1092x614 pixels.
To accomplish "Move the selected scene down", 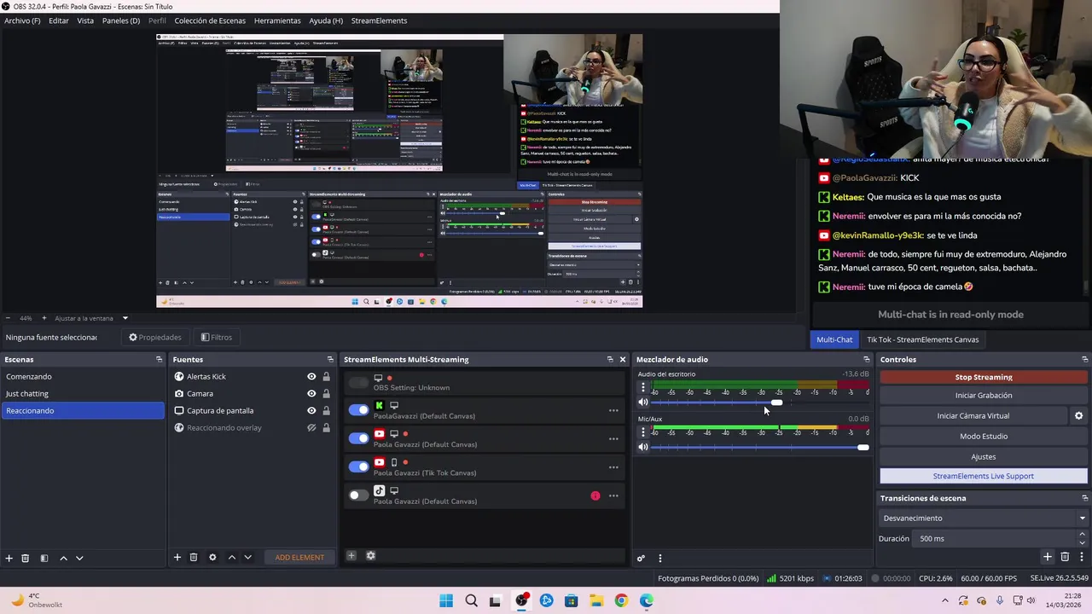I will 79,558.
